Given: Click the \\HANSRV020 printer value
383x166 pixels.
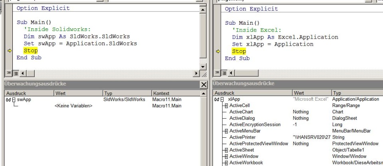Looking at the screenshot, I should tap(312, 137).
